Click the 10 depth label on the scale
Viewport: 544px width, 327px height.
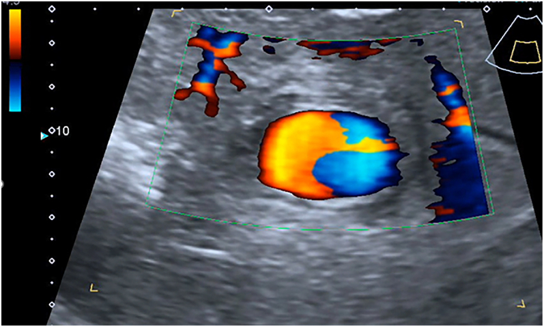point(62,131)
